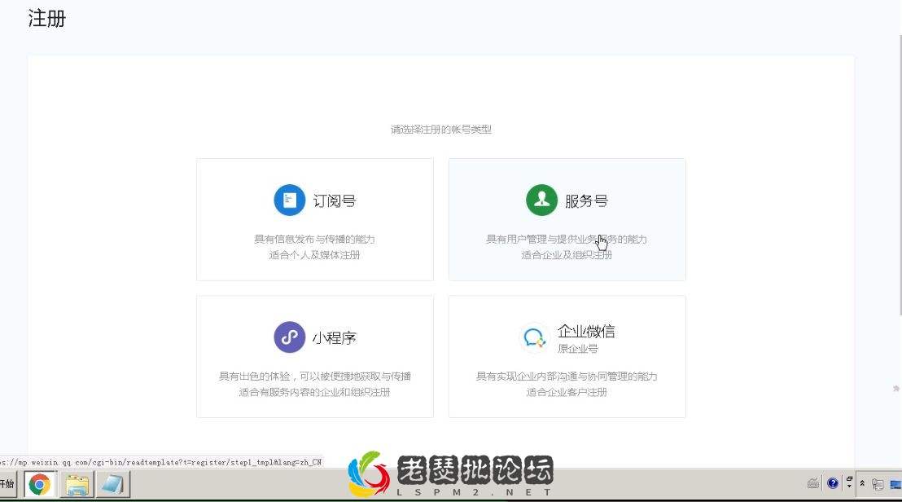Click the text 具有出色的体验，可以被便捷地获取与传播
This screenshot has height=502, width=902.
(x=315, y=376)
